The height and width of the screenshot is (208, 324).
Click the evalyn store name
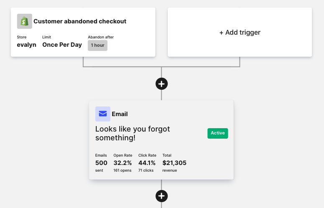[26, 45]
